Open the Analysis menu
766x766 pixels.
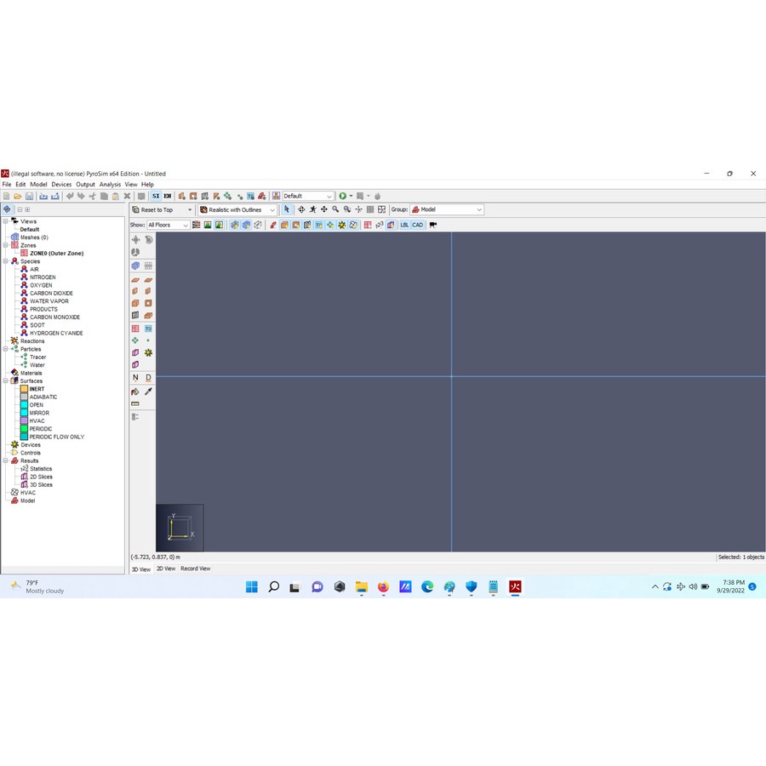point(110,185)
